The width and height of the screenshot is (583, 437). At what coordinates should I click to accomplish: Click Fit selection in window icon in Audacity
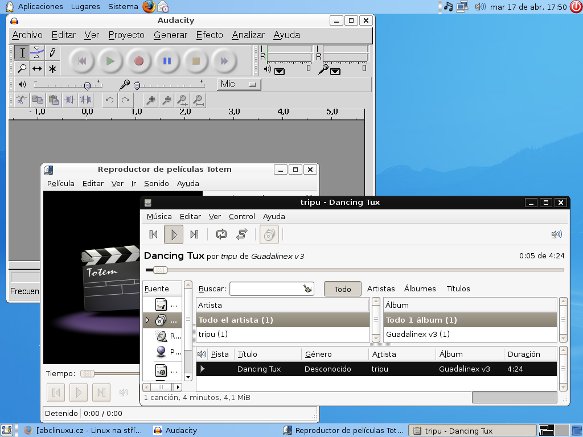coord(183,100)
